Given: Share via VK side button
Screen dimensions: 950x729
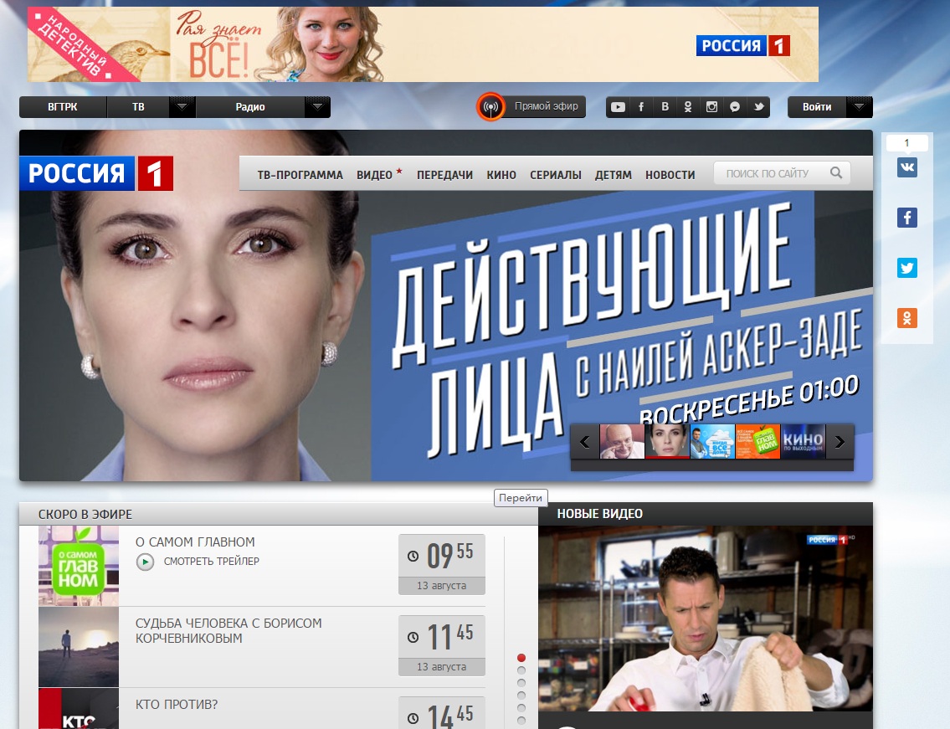Looking at the screenshot, I should [x=907, y=167].
